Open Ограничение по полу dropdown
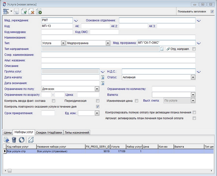The height and width of the screenshot is (176, 217). 97,89
